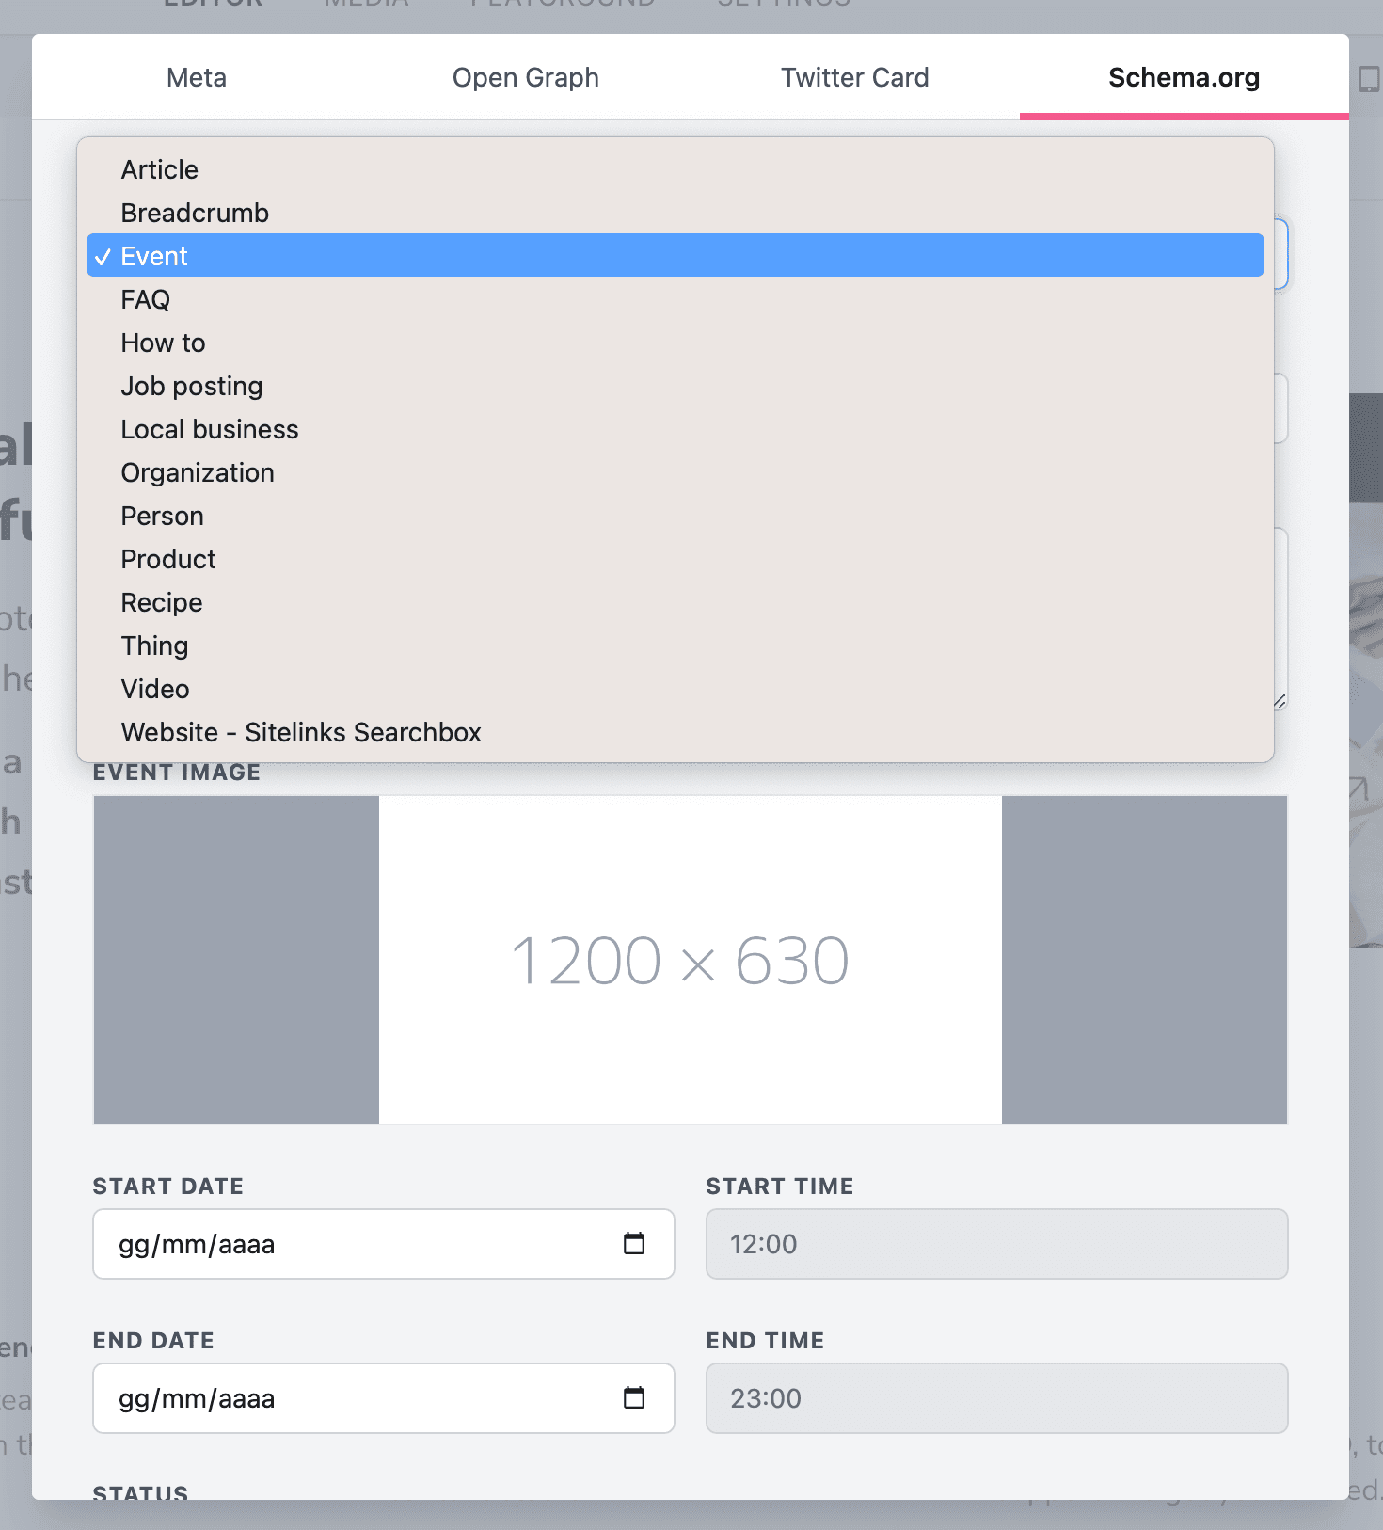This screenshot has width=1383, height=1530.
Task: Click the device preview icon at top right
Action: pos(1368,79)
